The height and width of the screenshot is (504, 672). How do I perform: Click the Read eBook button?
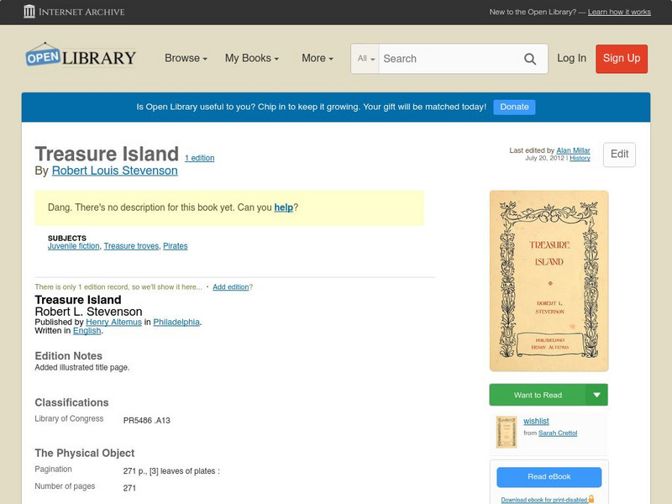[549, 477]
